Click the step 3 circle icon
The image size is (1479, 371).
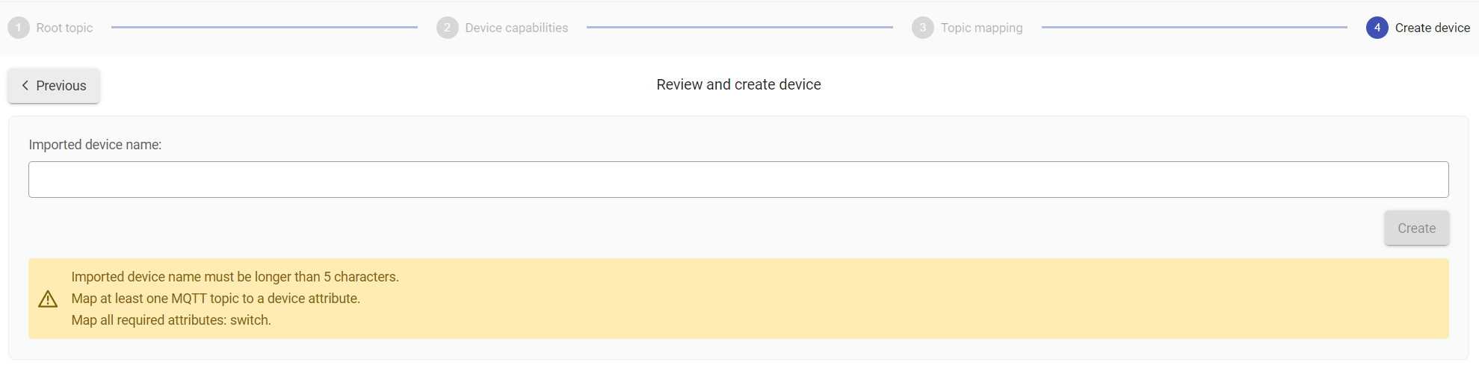[x=923, y=28]
